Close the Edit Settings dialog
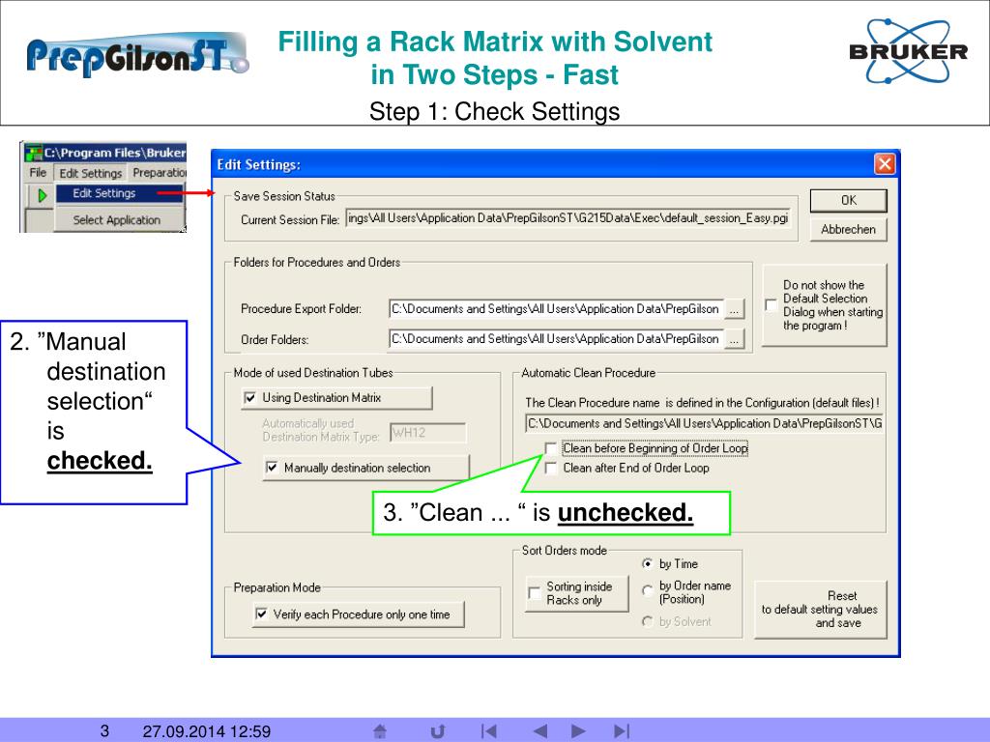990x742 pixels. click(885, 164)
